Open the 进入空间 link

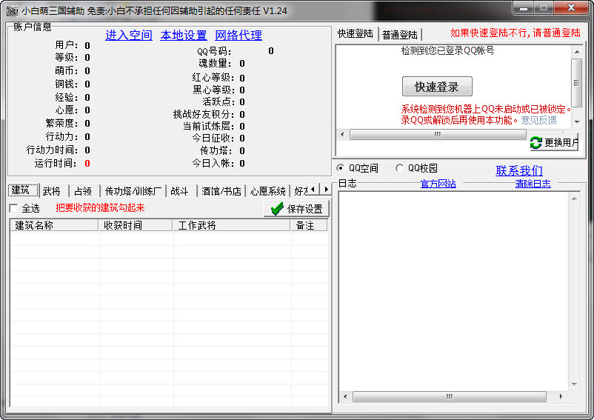coord(128,36)
